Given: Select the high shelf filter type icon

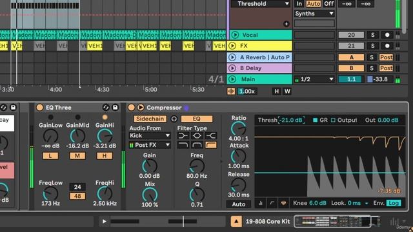Looking at the screenshot, I should 211,136.
